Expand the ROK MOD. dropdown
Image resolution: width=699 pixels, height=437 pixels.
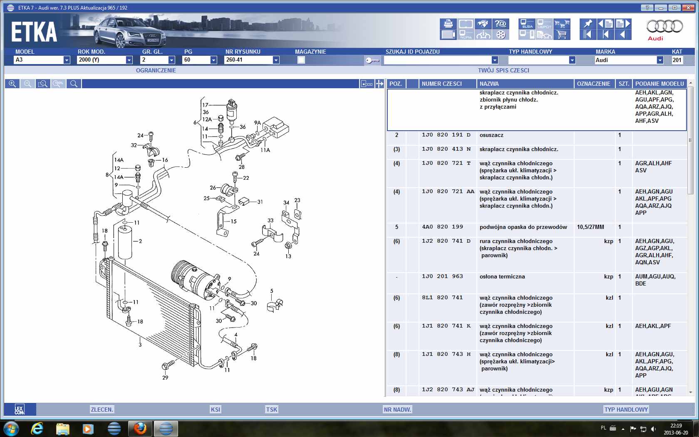[x=129, y=60]
